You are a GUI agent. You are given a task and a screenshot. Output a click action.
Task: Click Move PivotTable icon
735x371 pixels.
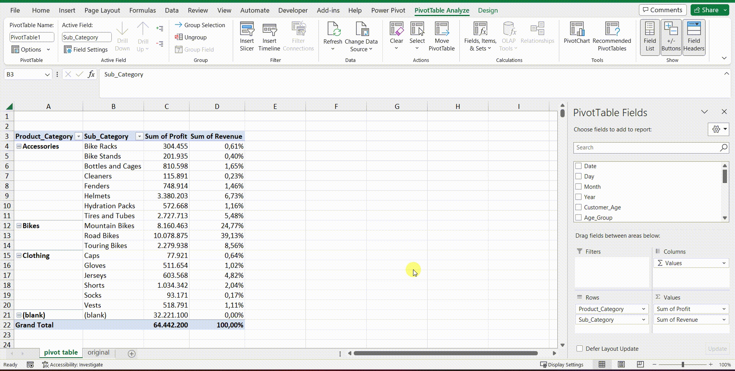442,29
